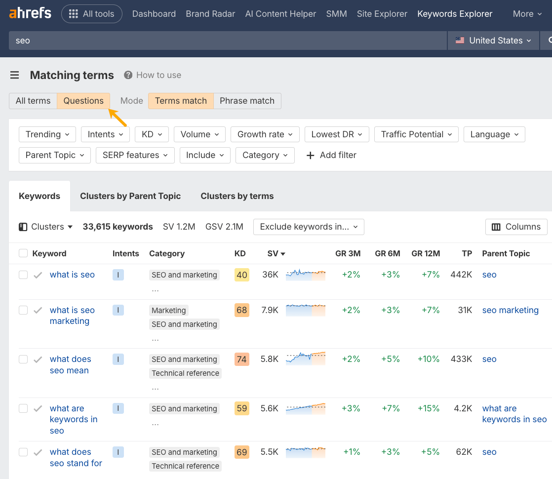Check the box for 'what is seo'
Screen dimensions: 552x479
[23, 275]
